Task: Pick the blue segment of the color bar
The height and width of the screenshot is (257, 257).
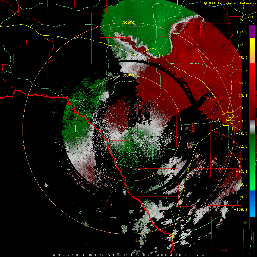Action: pos(252,197)
